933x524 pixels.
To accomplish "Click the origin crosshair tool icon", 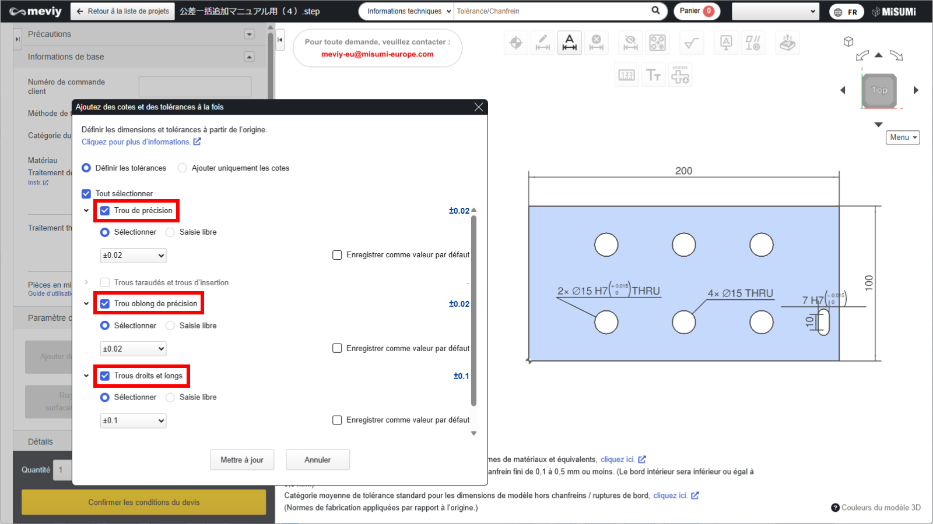I will (515, 43).
